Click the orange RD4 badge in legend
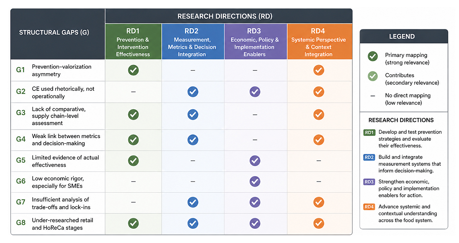The image size is (459, 243). [369, 207]
